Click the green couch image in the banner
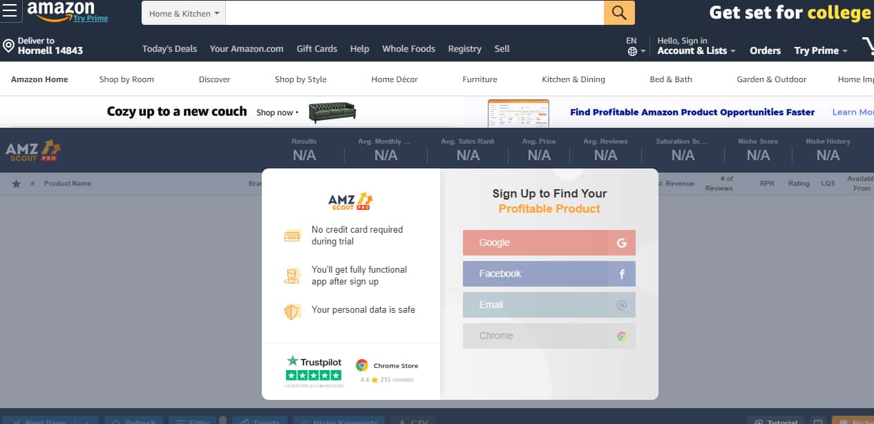Viewport: 874px width, 424px height. click(x=332, y=112)
